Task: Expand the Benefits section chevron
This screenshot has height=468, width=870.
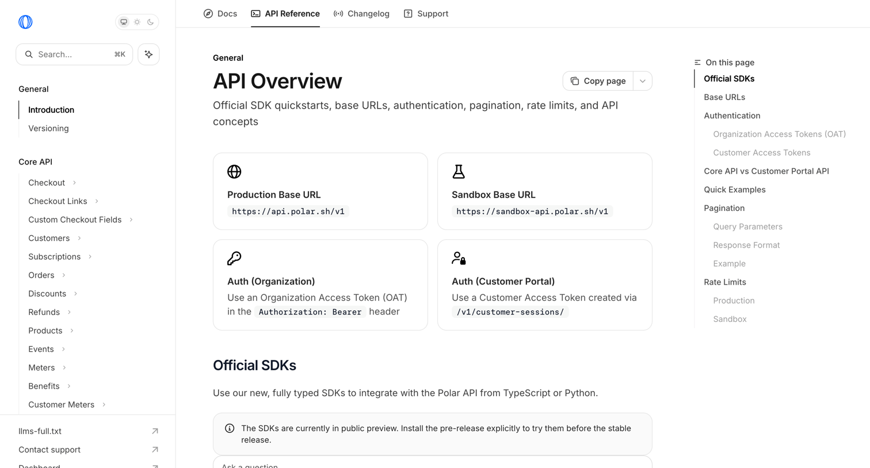Action: (69, 386)
